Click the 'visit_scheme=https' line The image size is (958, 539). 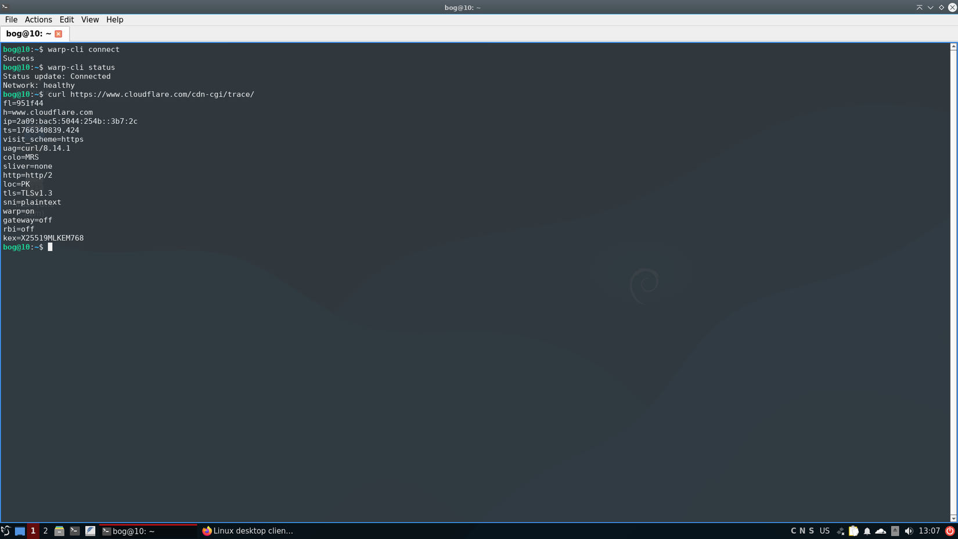click(x=44, y=139)
